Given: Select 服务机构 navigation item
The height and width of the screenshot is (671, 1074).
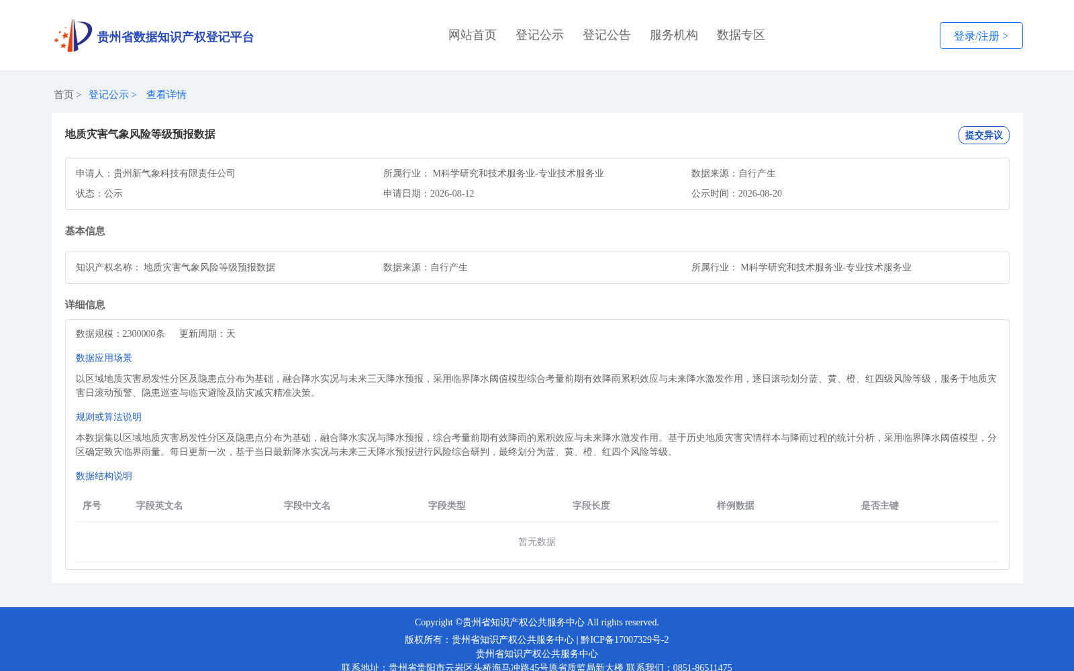Looking at the screenshot, I should pos(674,35).
